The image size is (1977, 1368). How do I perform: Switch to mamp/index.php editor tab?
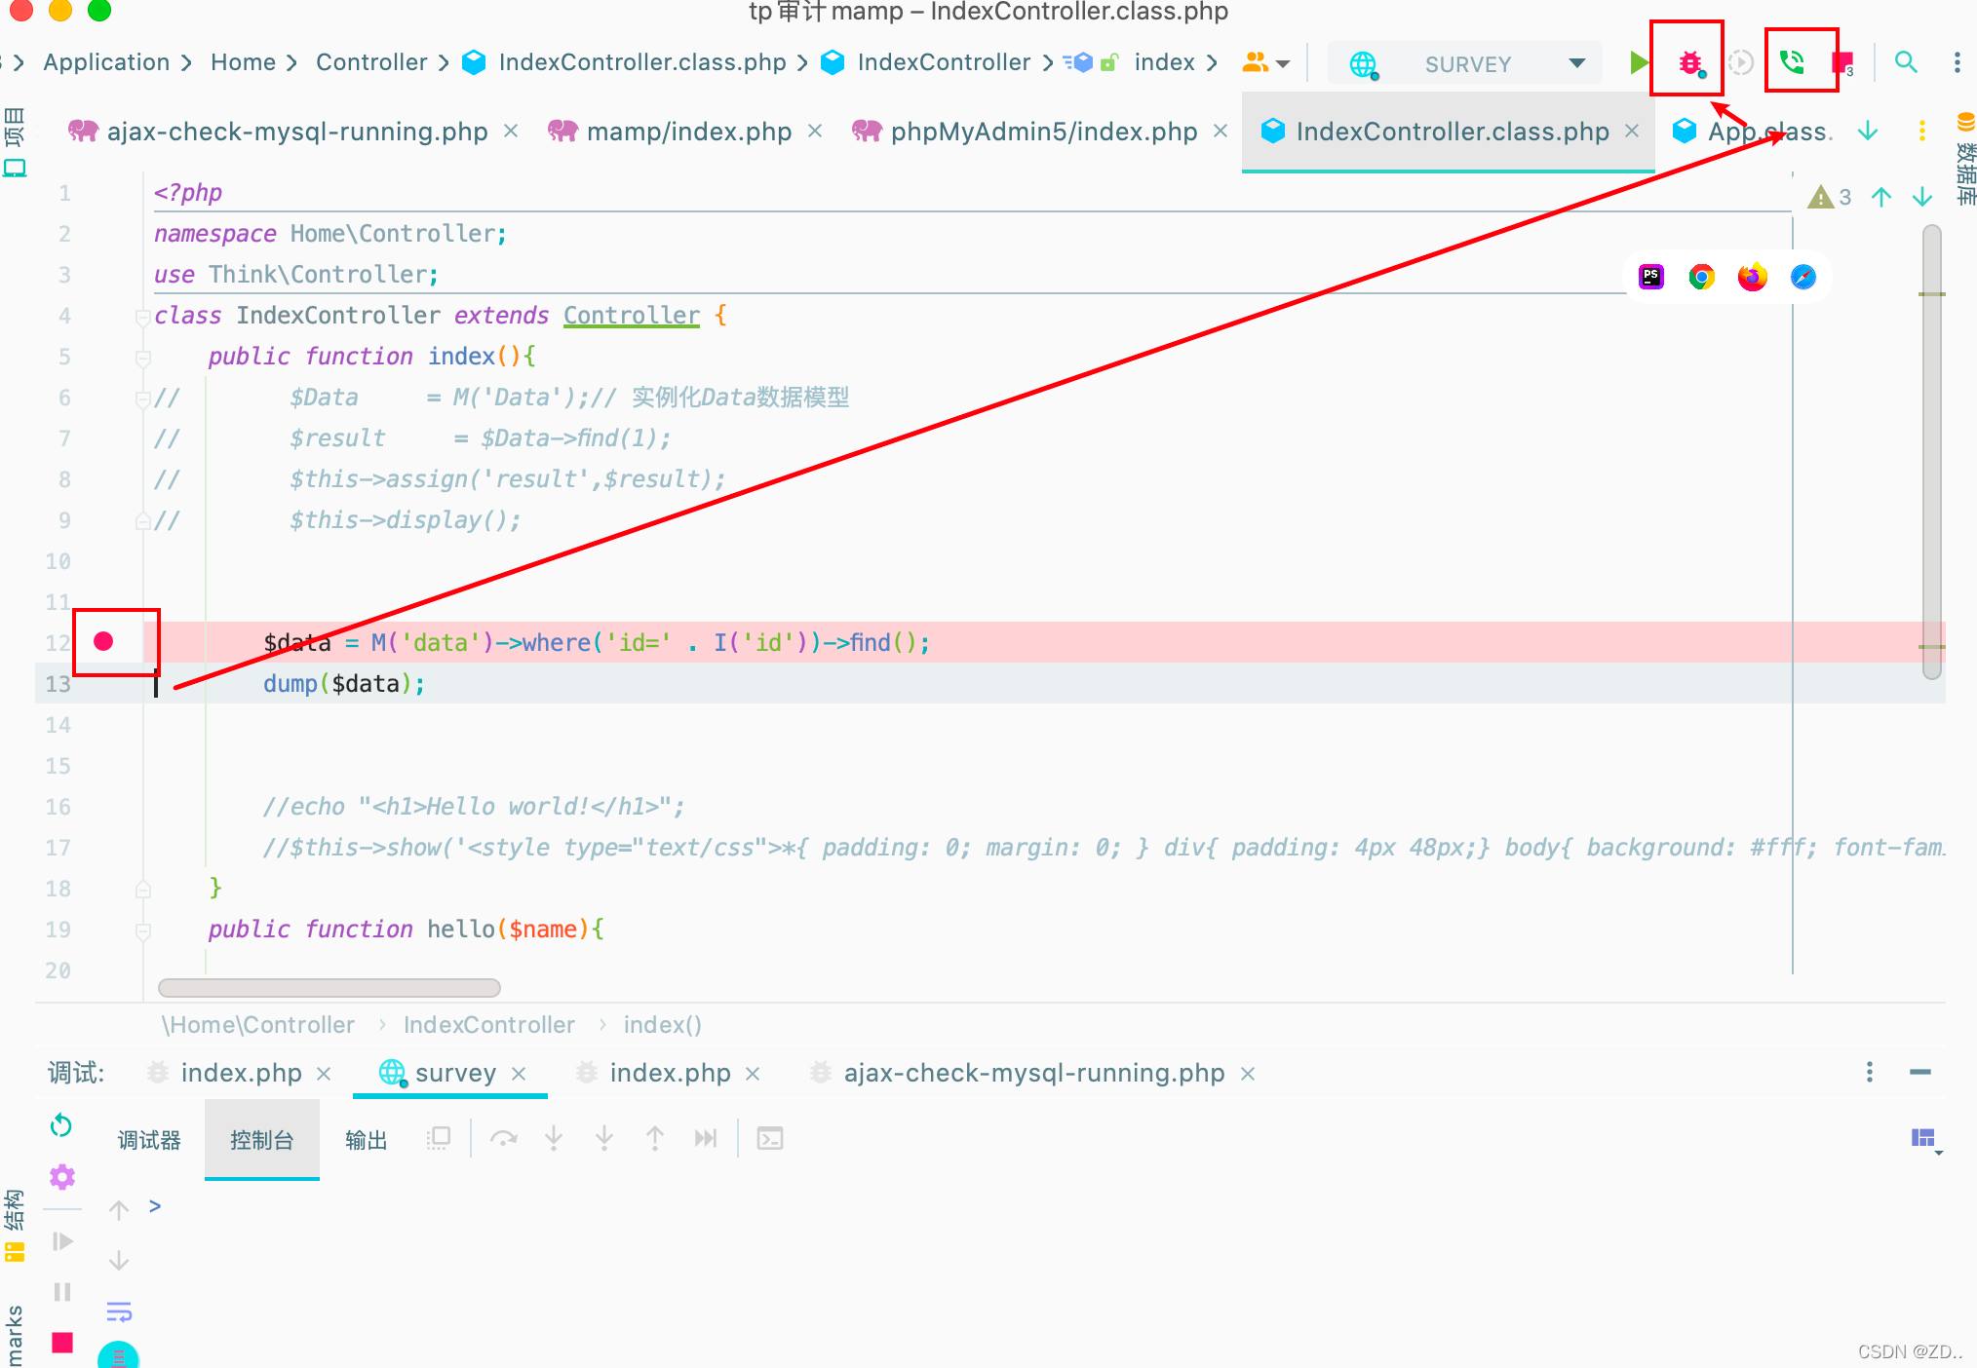[x=688, y=132]
